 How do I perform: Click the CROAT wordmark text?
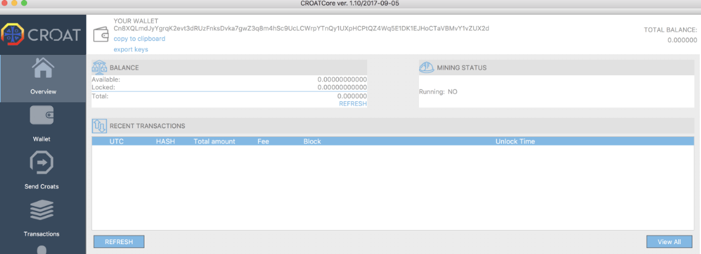[54, 35]
